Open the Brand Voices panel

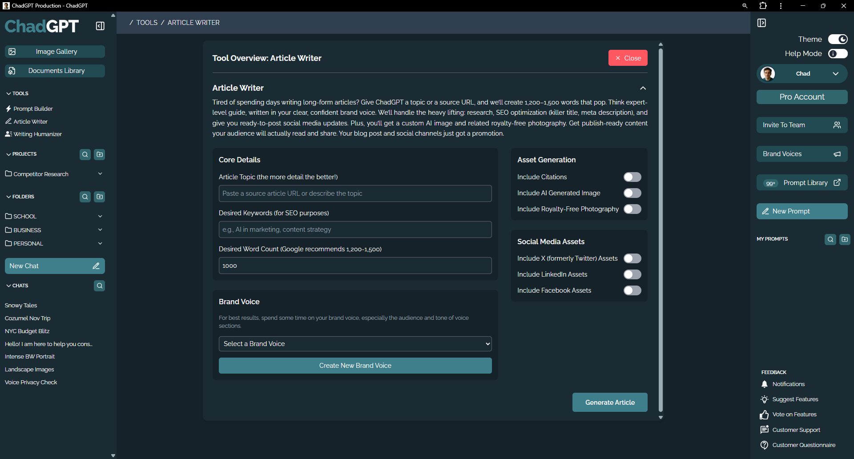tap(801, 153)
